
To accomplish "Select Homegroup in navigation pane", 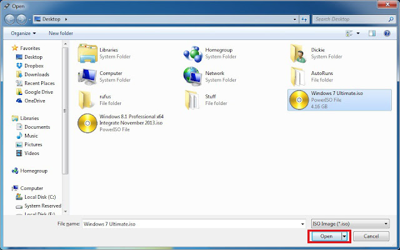I will (29, 171).
